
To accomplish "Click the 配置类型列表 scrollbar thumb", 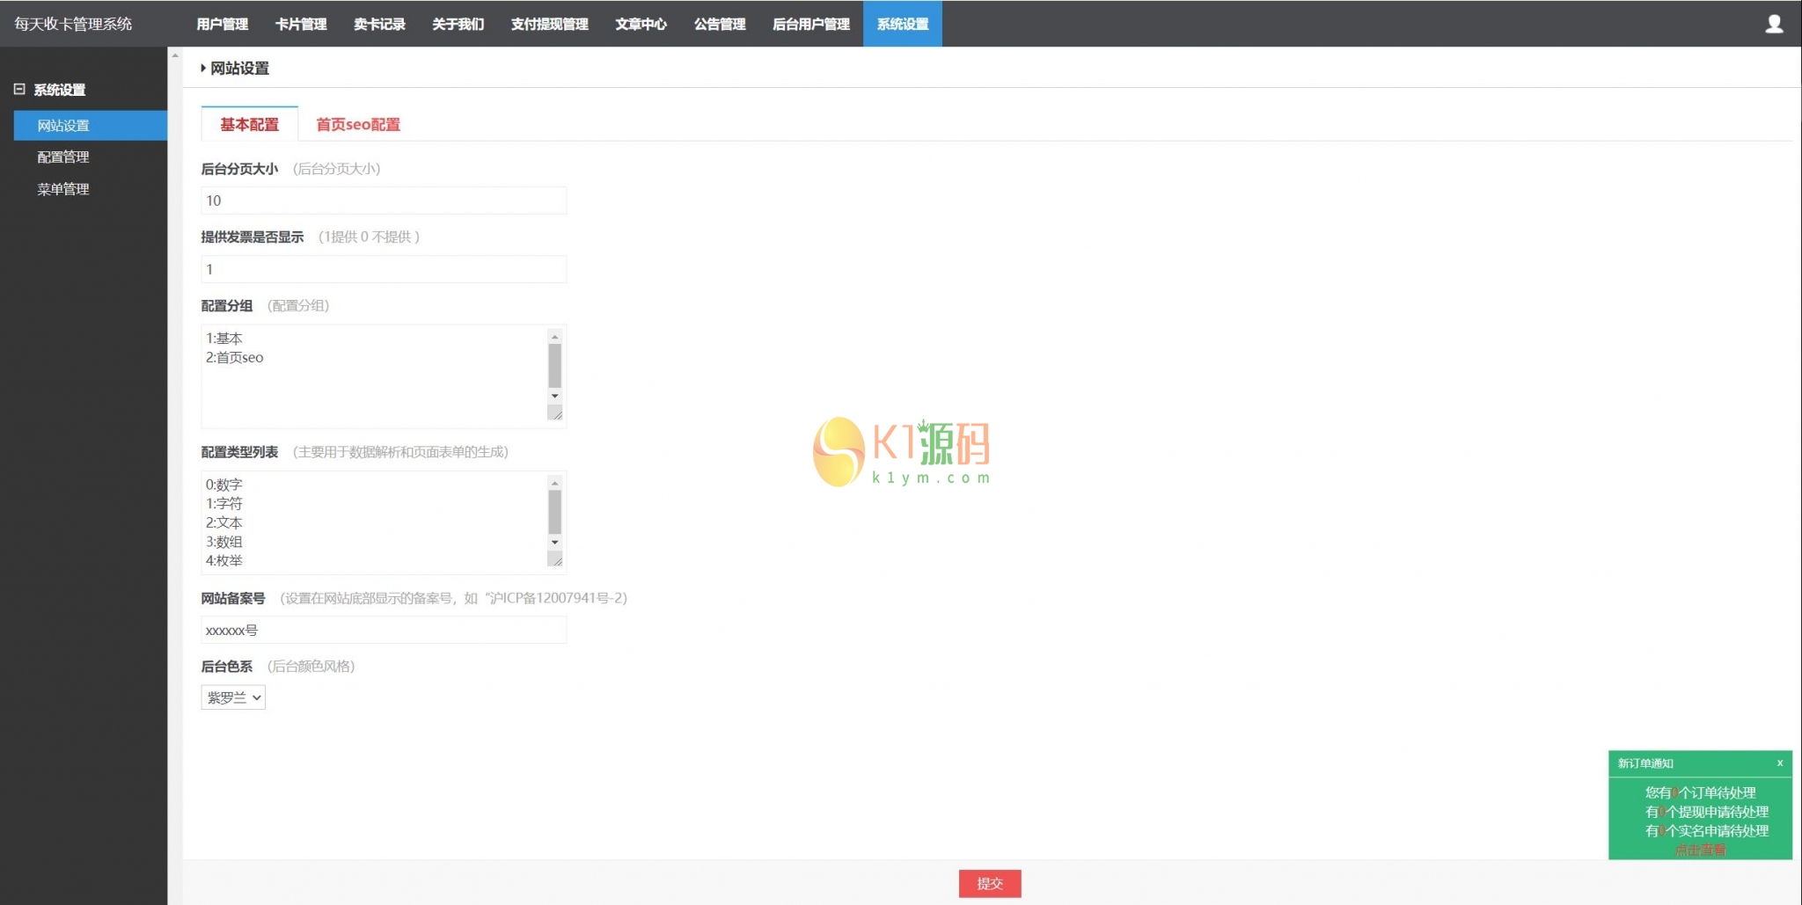I will click(554, 512).
